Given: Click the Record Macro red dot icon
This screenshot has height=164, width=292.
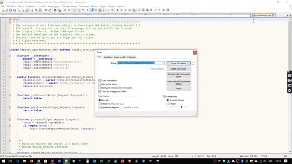Looking at the screenshot, I should coord(117,10).
